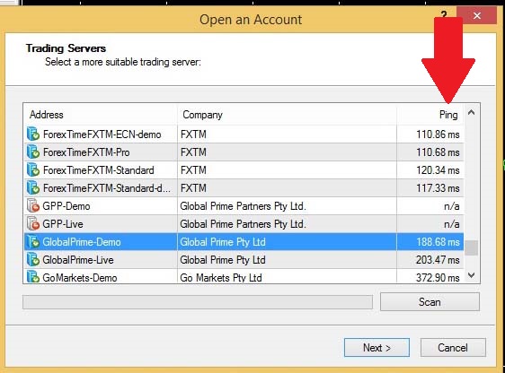Click the ForexTimeFXTM-ECN-demo server icon

[33, 134]
